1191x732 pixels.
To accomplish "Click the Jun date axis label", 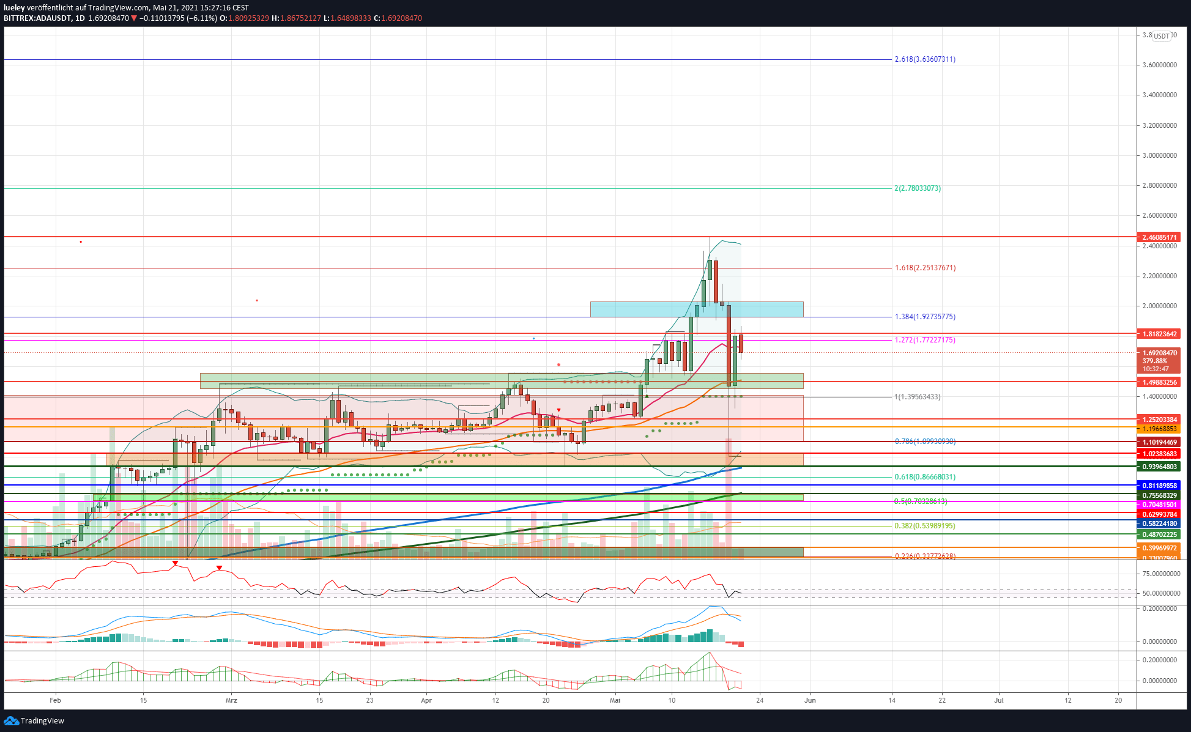I will point(810,700).
